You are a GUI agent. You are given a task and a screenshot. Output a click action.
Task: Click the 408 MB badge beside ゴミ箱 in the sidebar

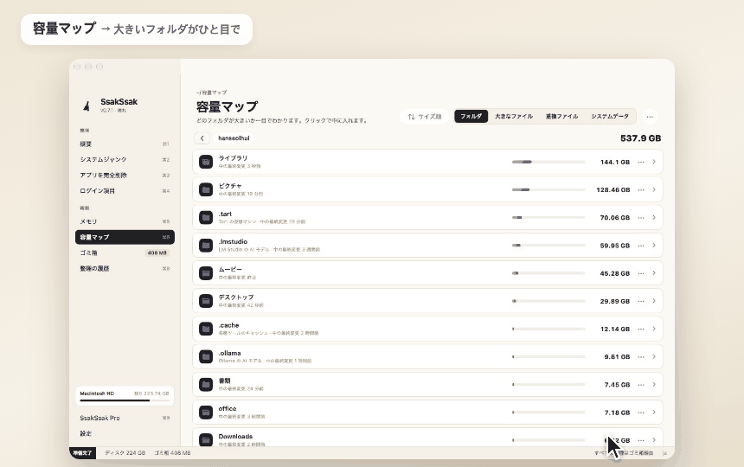157,253
